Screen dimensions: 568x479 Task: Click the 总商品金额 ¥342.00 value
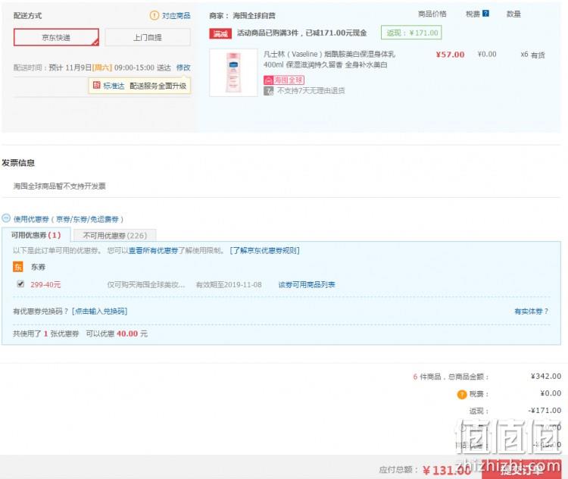click(546, 377)
